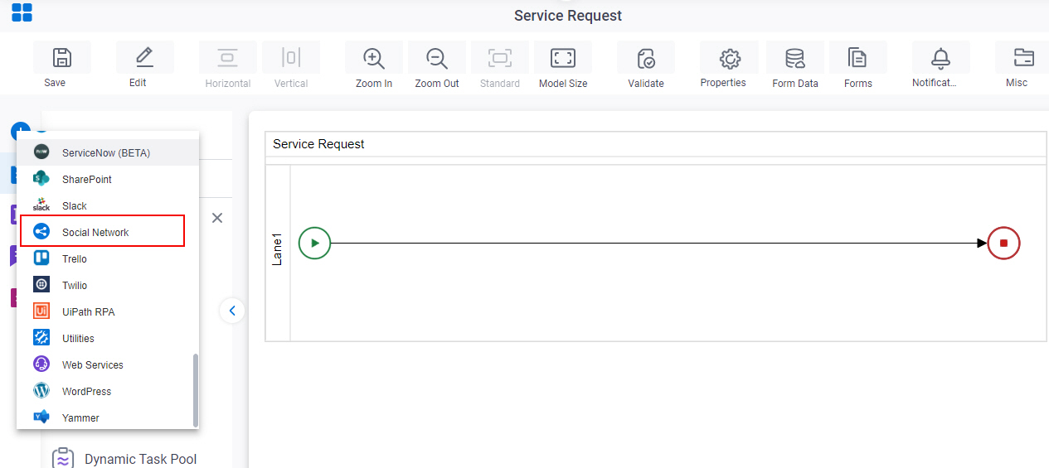Click the app grid logo icon
The height and width of the screenshot is (468, 1049).
coord(22,12)
